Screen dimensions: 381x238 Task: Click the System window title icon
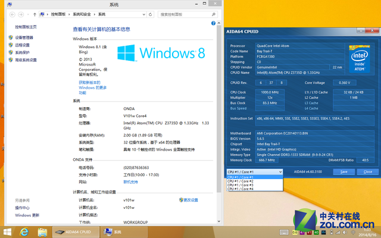10,4
